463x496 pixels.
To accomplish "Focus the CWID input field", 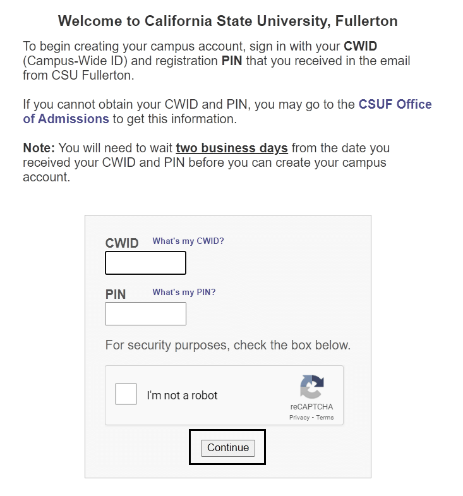I will pos(145,263).
